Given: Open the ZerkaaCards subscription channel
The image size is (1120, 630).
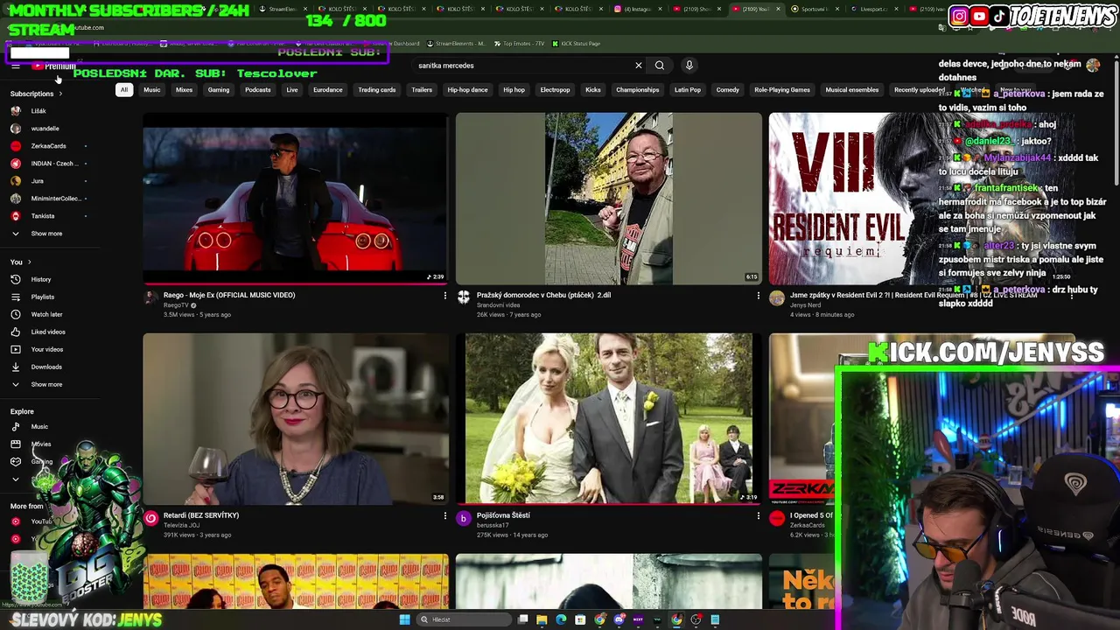Looking at the screenshot, I should [48, 146].
